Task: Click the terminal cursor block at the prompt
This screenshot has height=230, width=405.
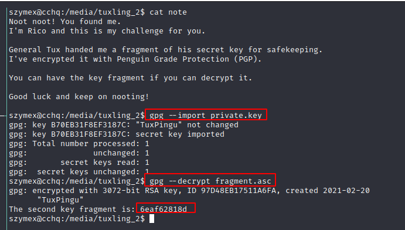Action: [152, 219]
